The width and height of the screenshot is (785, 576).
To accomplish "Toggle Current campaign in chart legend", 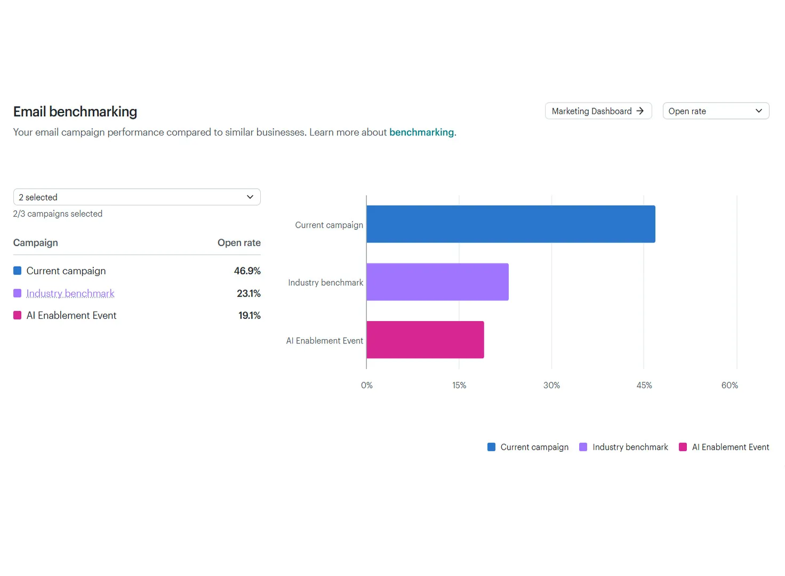I will click(528, 447).
